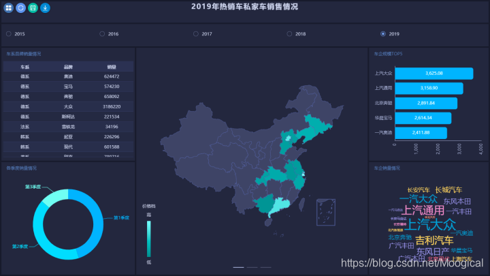Sort table by 车系 column header

click(x=25, y=67)
